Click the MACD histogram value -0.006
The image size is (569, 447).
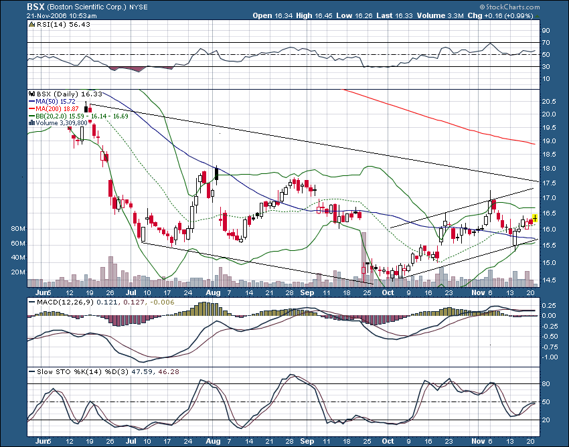161,302
